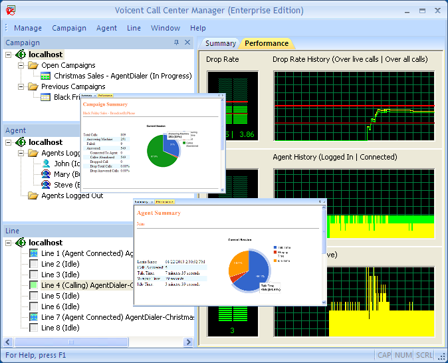
Task: Toggle the Line 4 calling status box
Action: pyautogui.click(x=33, y=285)
